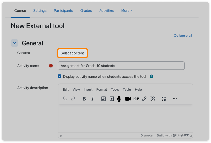Record video with the camera icon

[x=128, y=99]
